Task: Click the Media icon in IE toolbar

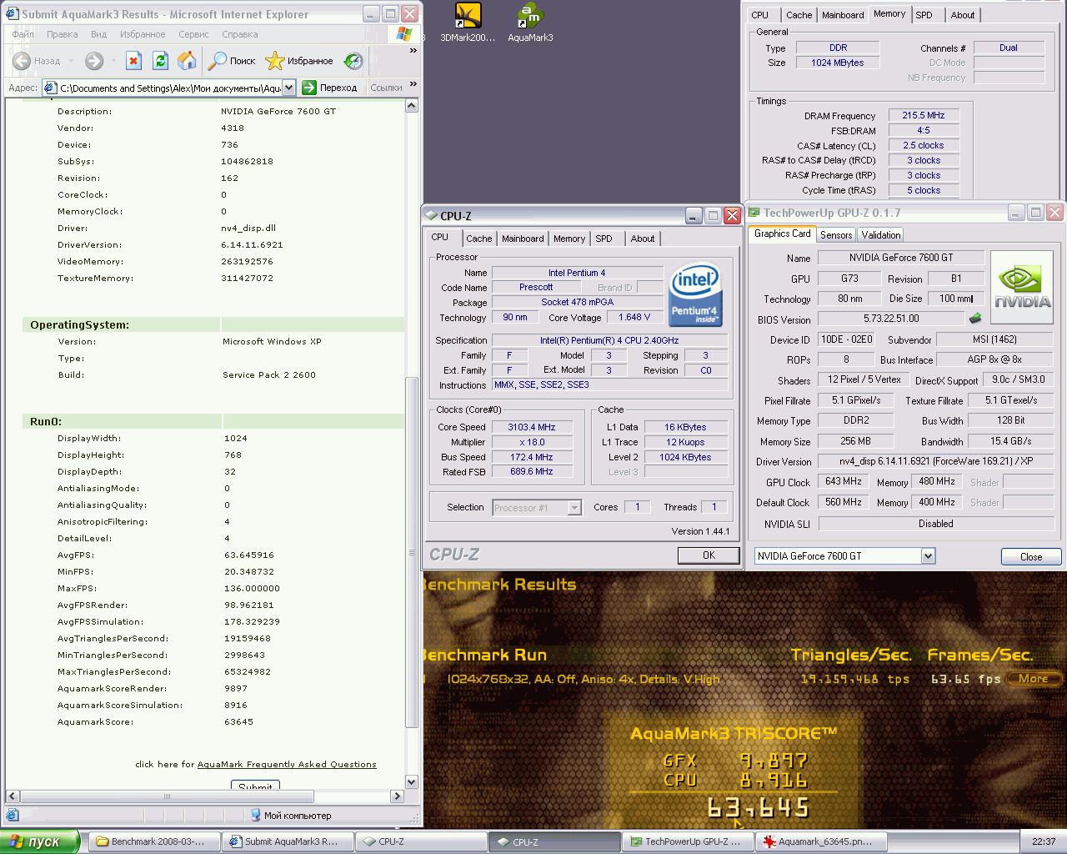Action: click(x=354, y=61)
